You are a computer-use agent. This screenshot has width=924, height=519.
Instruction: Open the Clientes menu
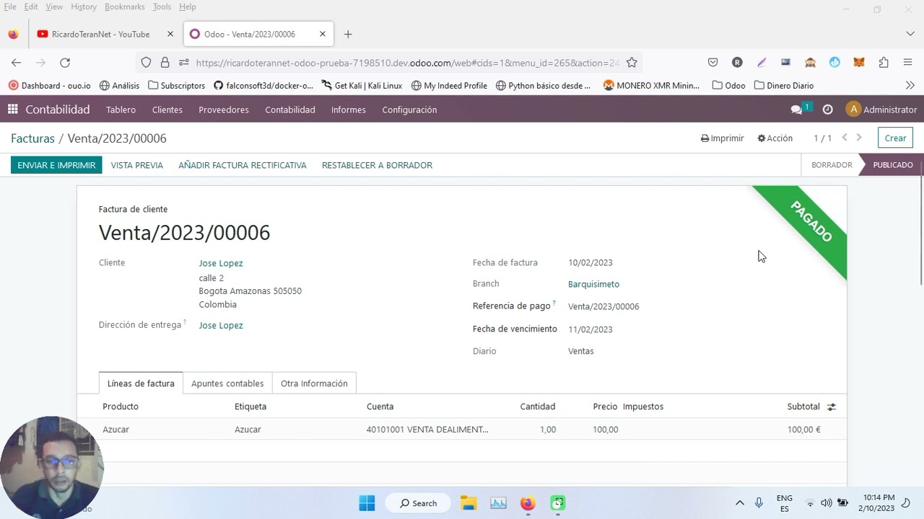coord(167,110)
